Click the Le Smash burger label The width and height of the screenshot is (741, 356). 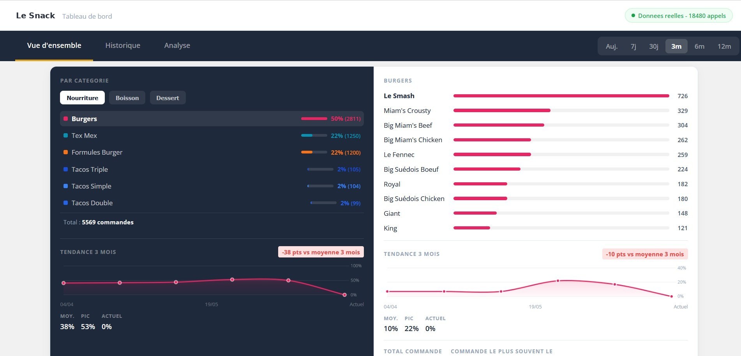coord(399,96)
